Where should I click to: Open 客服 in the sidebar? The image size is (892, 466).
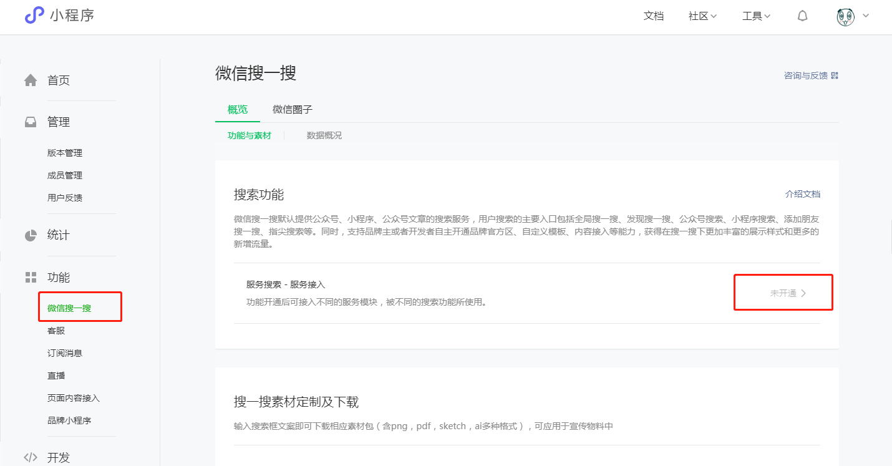pyautogui.click(x=56, y=331)
